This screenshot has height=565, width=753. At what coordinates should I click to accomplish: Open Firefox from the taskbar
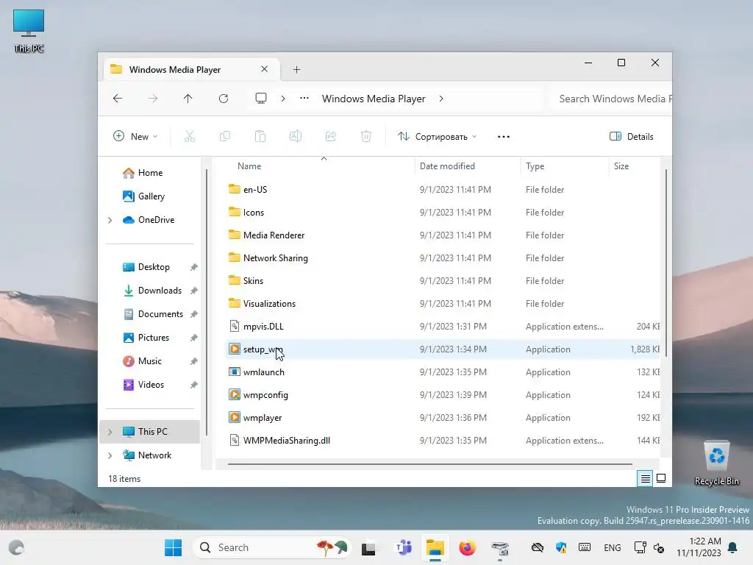coord(467,547)
